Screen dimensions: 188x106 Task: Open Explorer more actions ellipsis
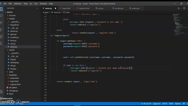point(37,8)
